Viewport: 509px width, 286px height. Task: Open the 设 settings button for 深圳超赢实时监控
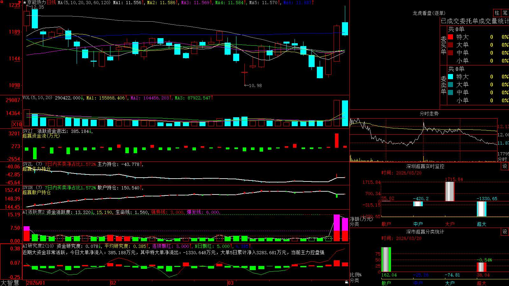(x=505, y=166)
